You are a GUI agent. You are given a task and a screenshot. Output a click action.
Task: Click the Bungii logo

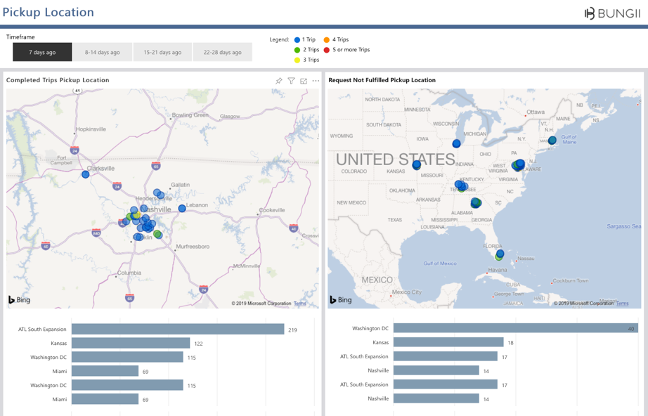611,13
